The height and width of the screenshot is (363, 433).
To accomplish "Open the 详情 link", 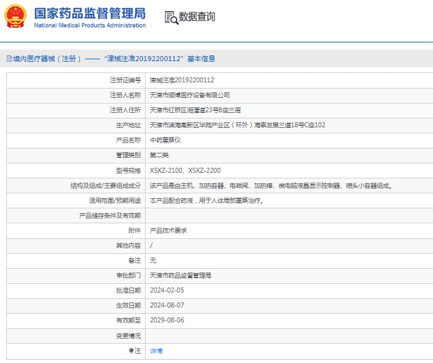I will [x=156, y=351].
